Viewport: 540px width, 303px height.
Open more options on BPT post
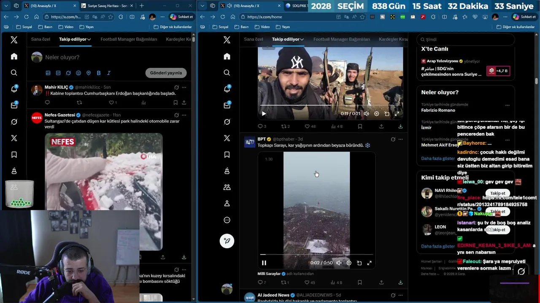coord(400,139)
